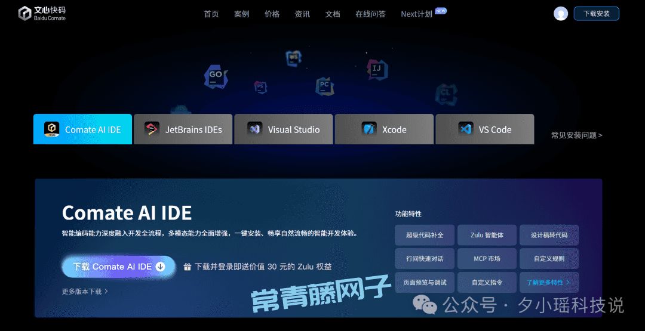Screen dimensions: 645x331
Task: Click the download arrow icon in button
Action: (161, 267)
